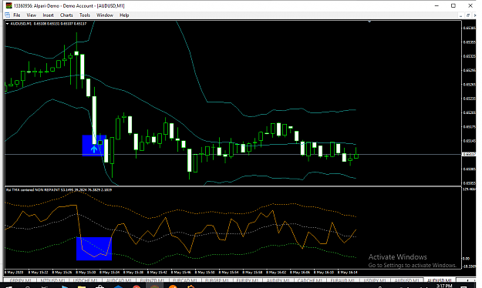Switch to the USDCHF,M1 chart tab
482x288 pixels.
tap(85, 280)
